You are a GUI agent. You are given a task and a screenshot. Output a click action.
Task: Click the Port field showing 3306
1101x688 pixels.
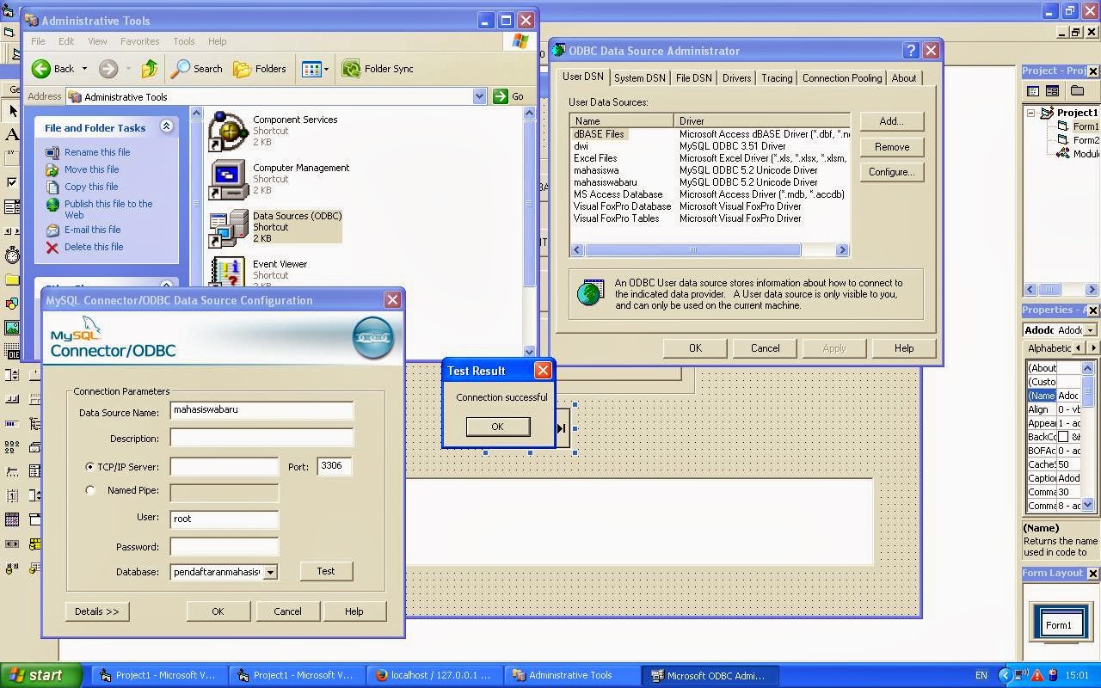334,466
